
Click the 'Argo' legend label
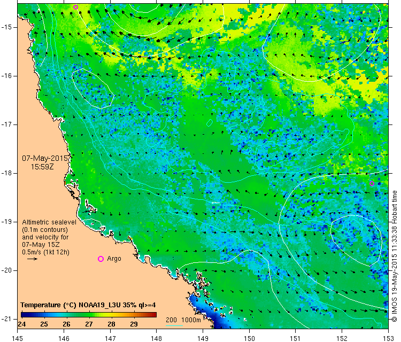click(114, 259)
